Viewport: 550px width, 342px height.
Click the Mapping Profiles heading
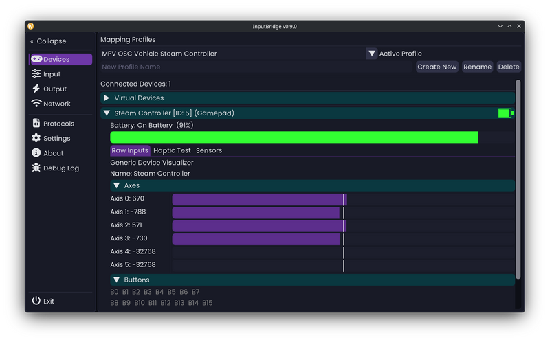(128, 40)
